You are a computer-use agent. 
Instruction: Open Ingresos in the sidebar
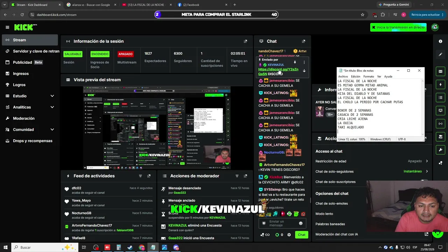pyautogui.click(x=30, y=73)
